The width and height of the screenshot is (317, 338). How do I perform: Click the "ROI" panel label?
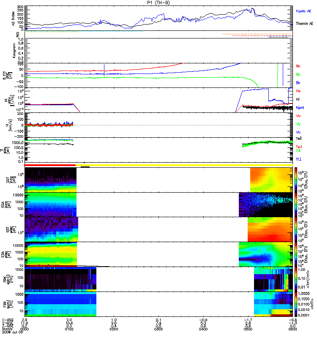tap(18, 35)
